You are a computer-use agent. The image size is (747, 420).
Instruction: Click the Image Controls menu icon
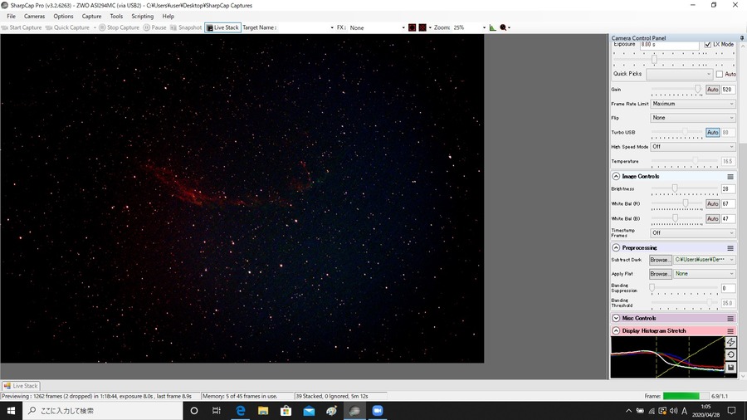[730, 177]
